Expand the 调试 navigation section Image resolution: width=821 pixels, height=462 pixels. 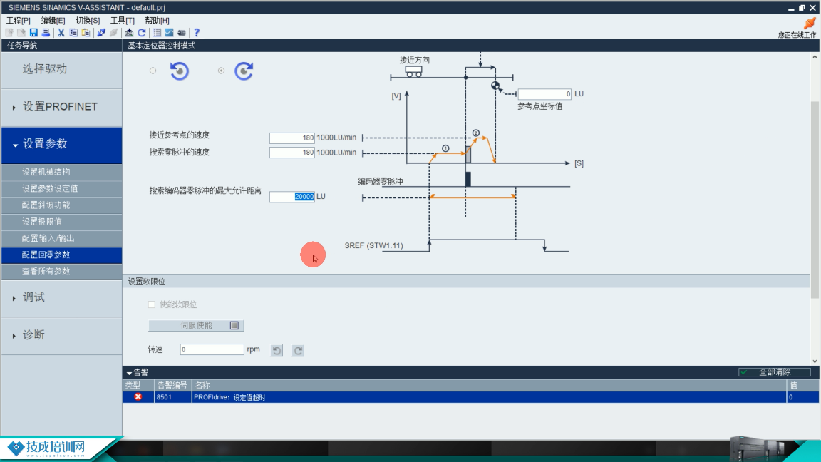(x=62, y=297)
